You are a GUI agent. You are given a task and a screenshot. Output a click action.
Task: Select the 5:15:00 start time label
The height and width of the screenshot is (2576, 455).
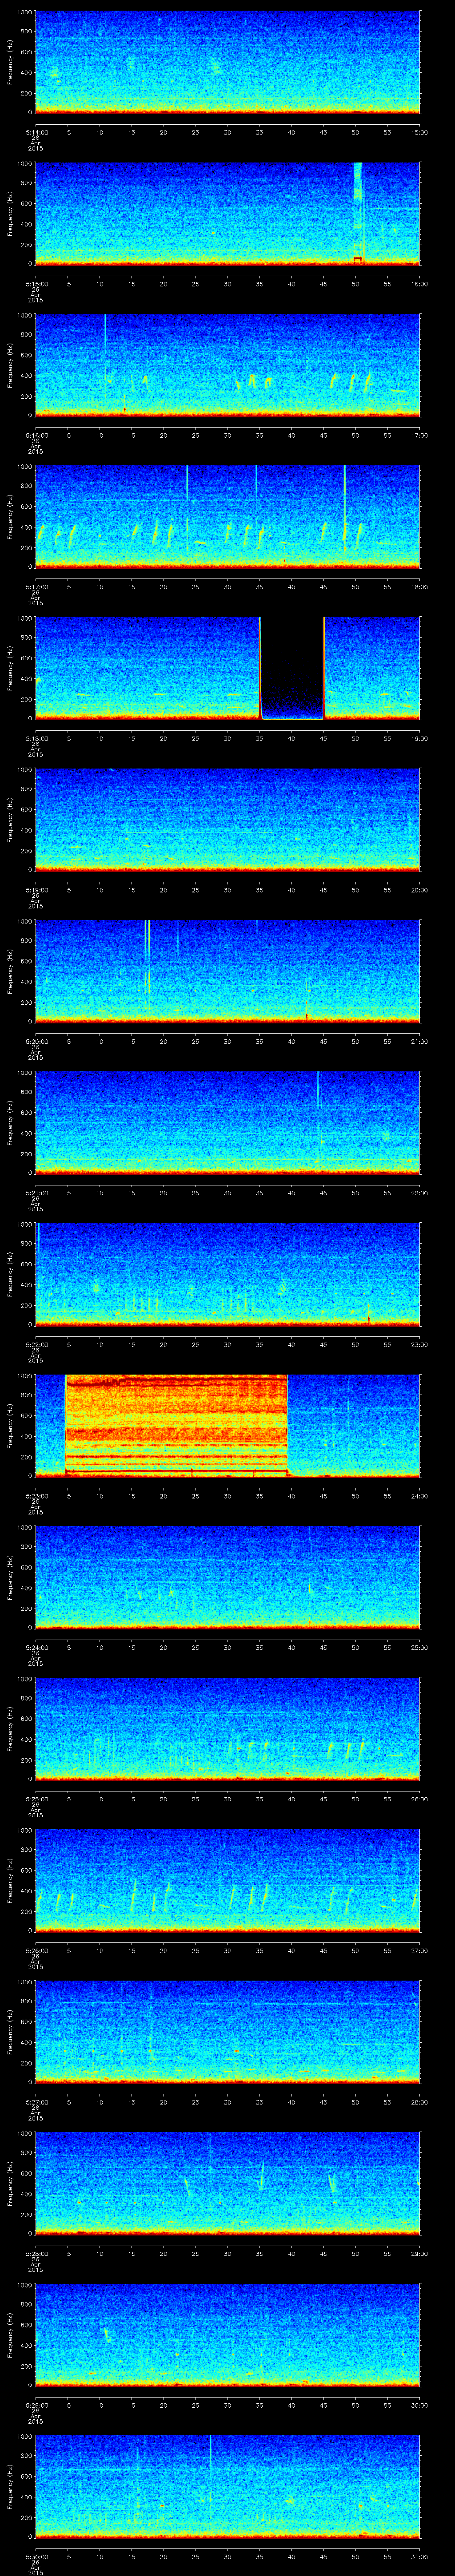point(36,284)
